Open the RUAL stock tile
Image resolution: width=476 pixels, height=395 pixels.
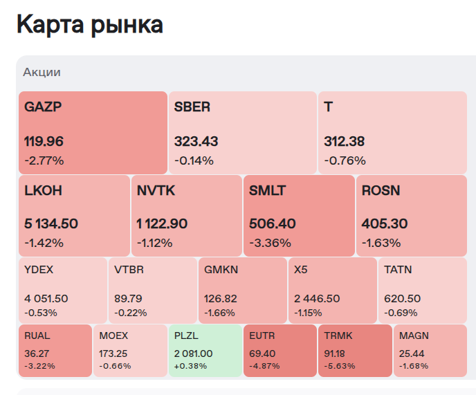[55, 351]
